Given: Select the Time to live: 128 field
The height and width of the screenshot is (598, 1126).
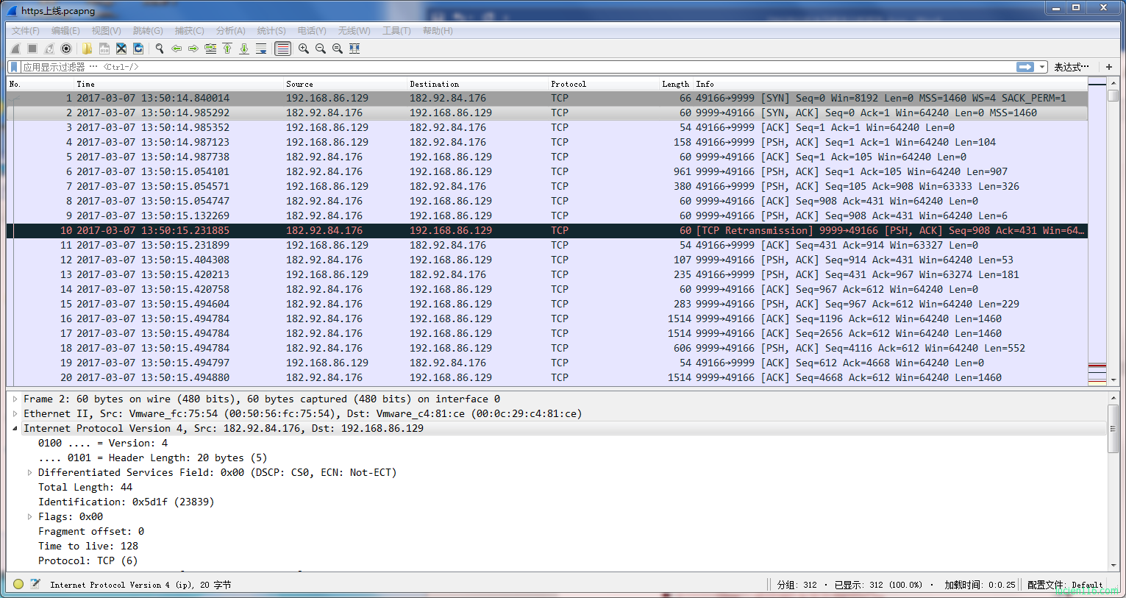Looking at the screenshot, I should (x=88, y=546).
